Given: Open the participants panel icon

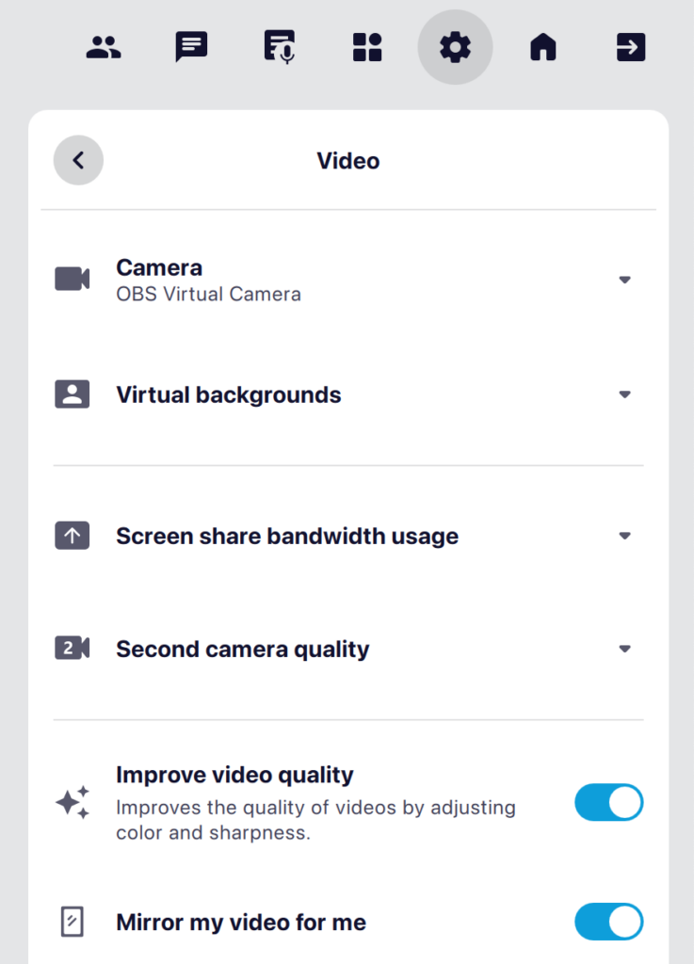Looking at the screenshot, I should point(104,47).
